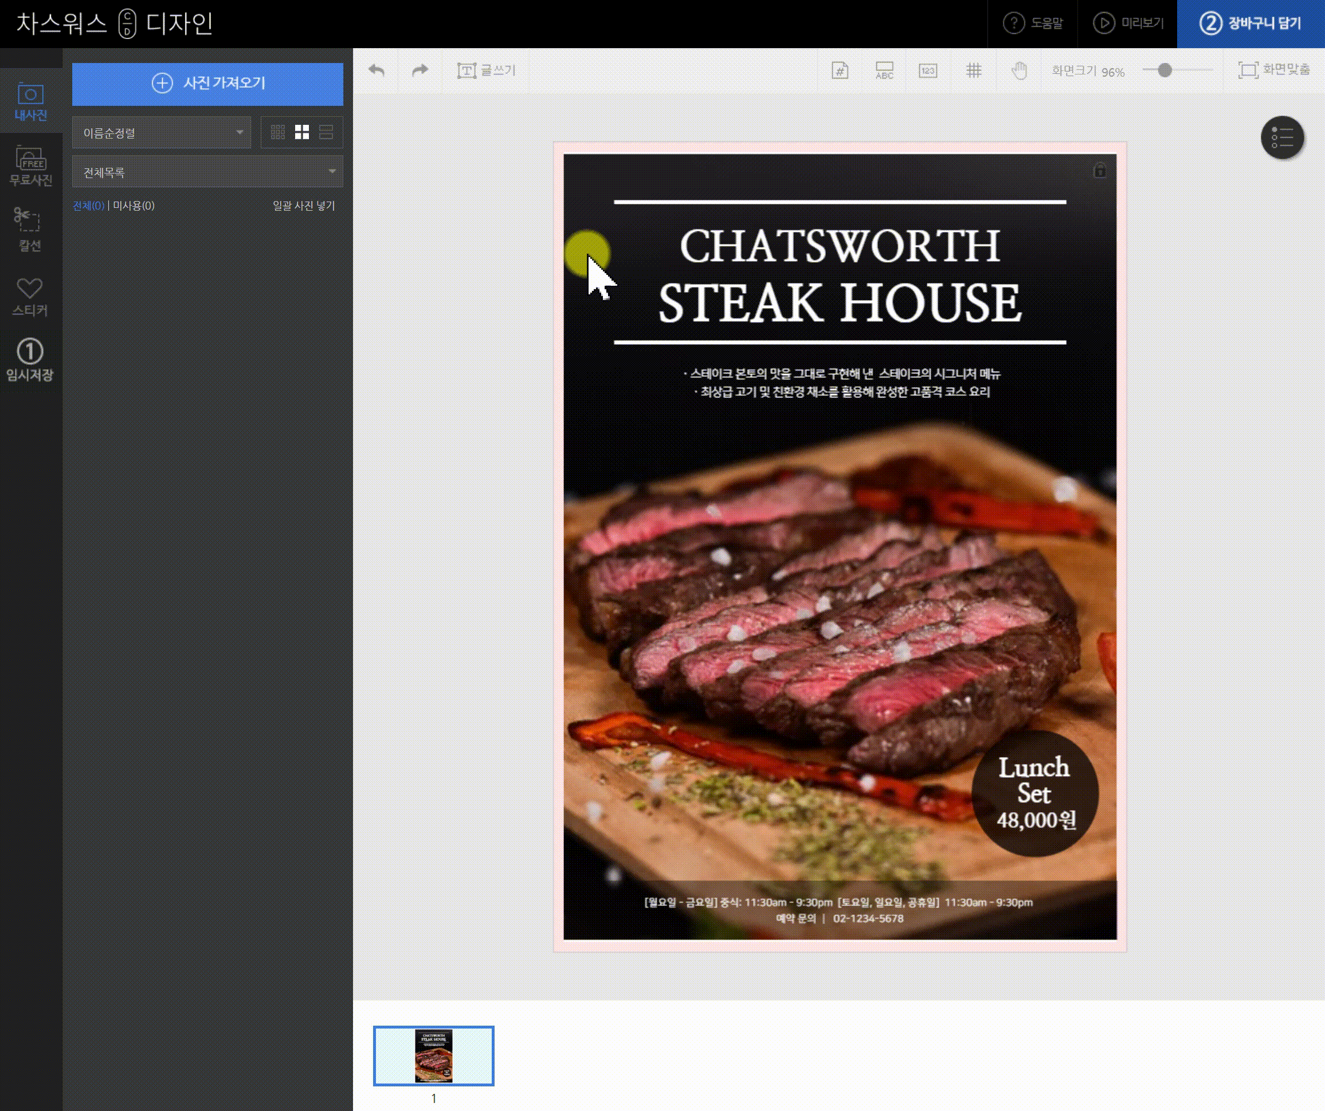Viewport: 1325px width, 1111px height.
Task: Click 사진 가져오기 import photos button
Action: click(x=207, y=84)
